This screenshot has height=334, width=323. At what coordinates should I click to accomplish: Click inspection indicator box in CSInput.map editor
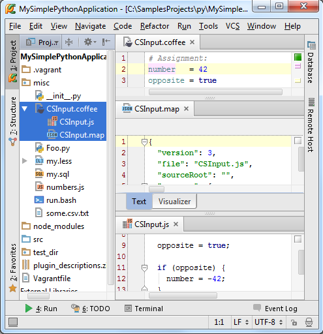click(x=298, y=141)
